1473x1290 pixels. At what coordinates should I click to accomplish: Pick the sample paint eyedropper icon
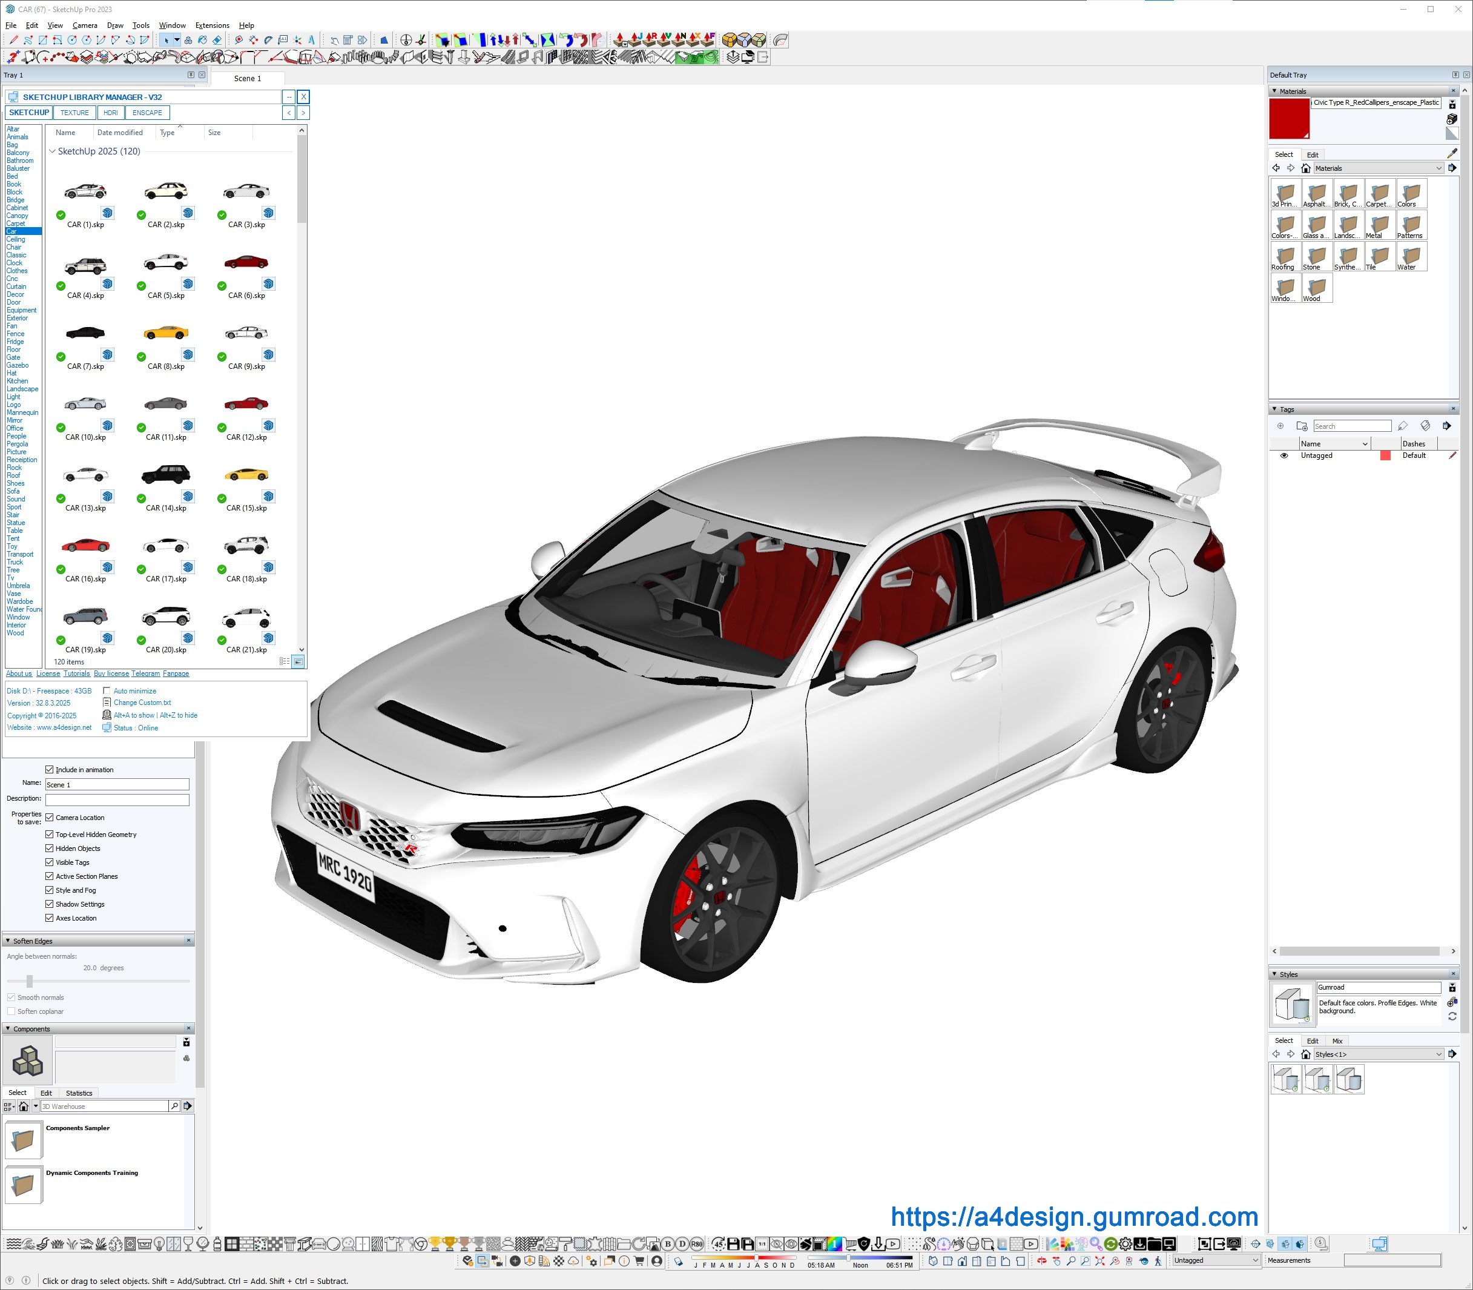click(1452, 153)
